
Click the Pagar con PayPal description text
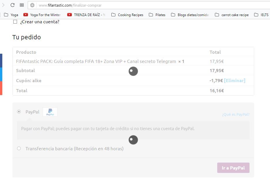pyautogui.click(x=108, y=129)
